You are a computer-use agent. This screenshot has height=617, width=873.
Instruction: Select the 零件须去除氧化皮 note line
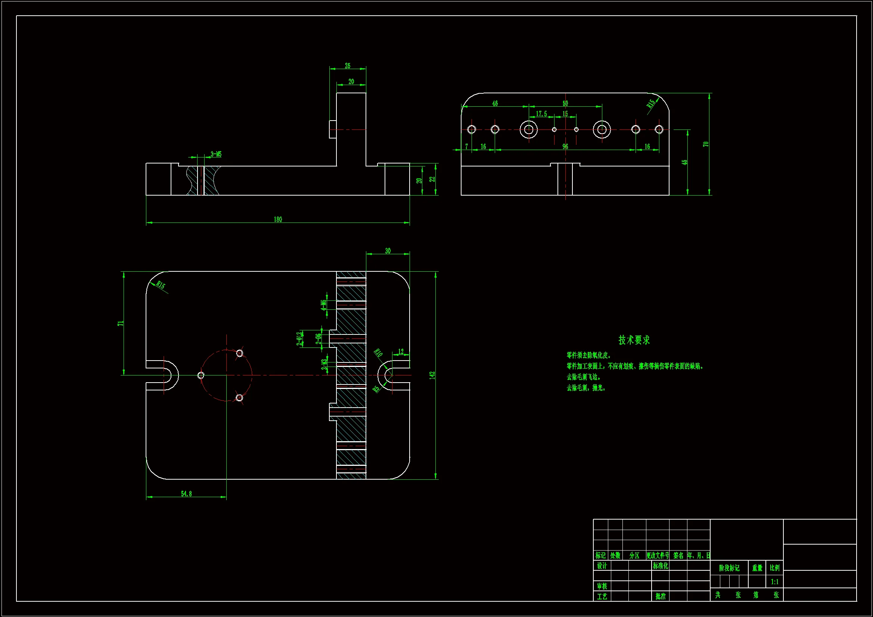[588, 355]
